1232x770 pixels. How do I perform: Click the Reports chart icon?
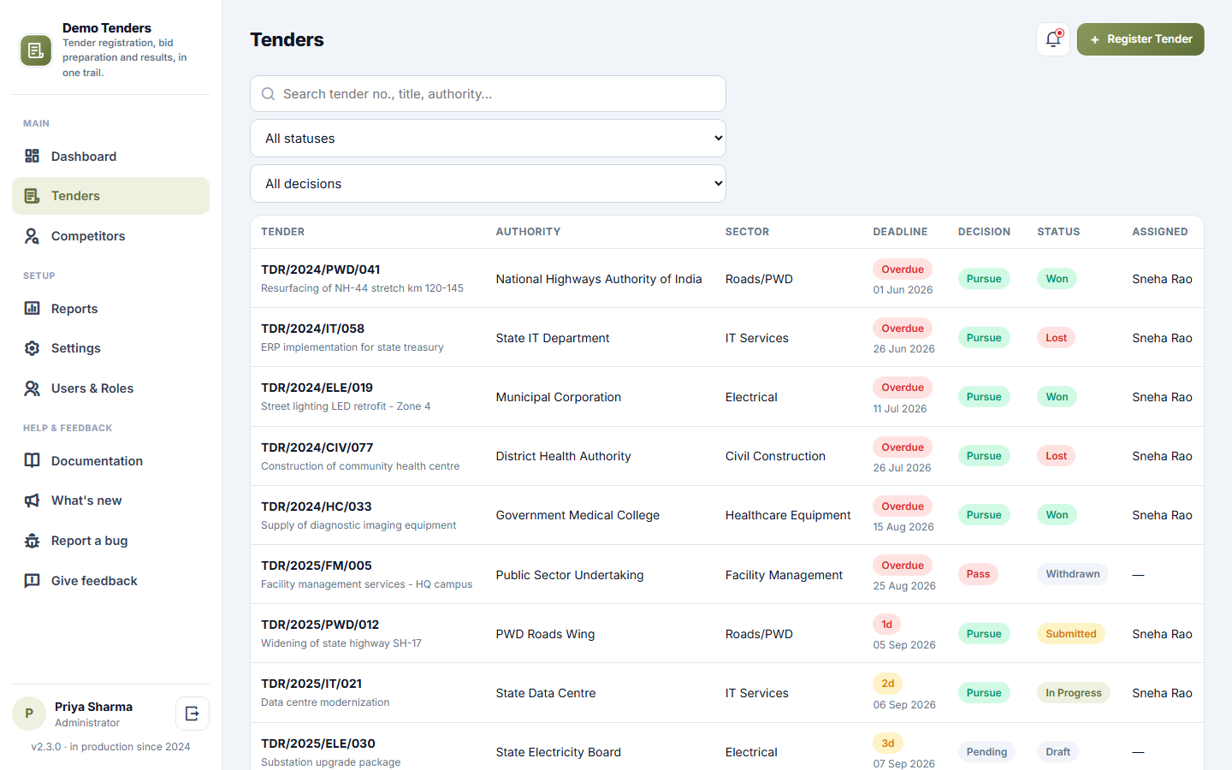[33, 308]
